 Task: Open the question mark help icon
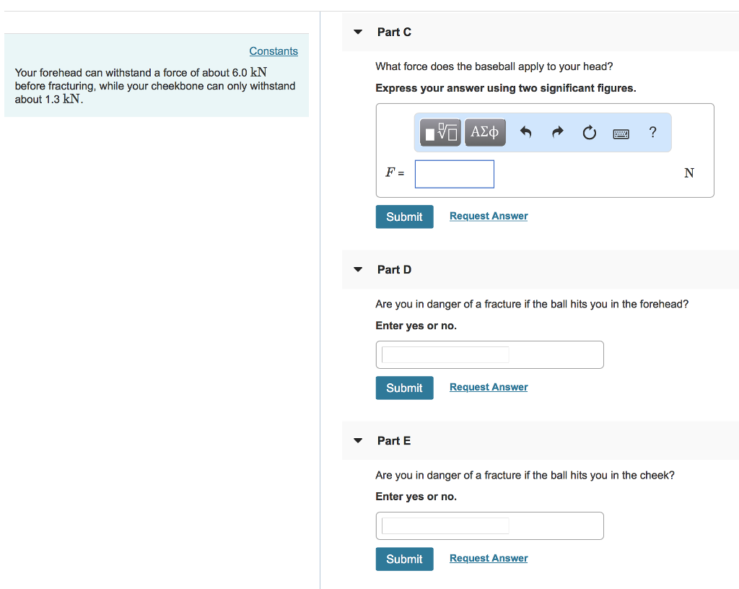653,132
